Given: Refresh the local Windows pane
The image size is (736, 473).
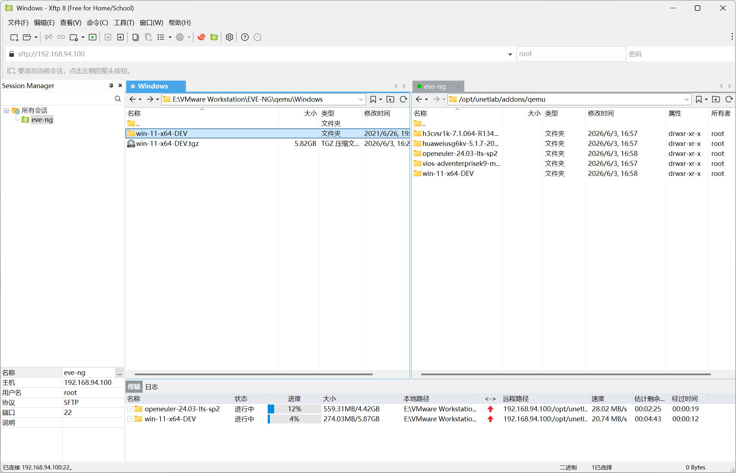Looking at the screenshot, I should [404, 99].
